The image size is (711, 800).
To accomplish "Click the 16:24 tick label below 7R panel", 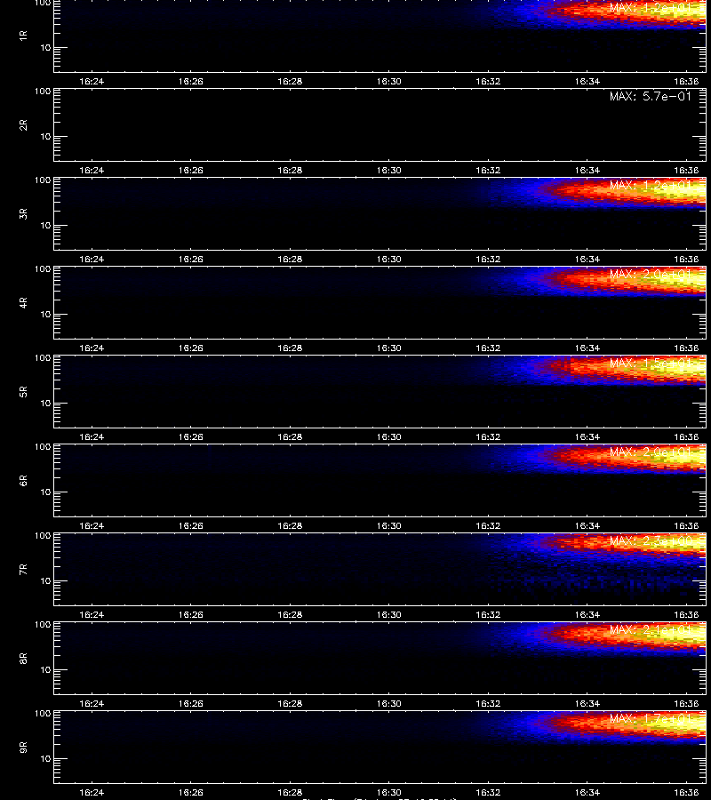I will coord(92,615).
